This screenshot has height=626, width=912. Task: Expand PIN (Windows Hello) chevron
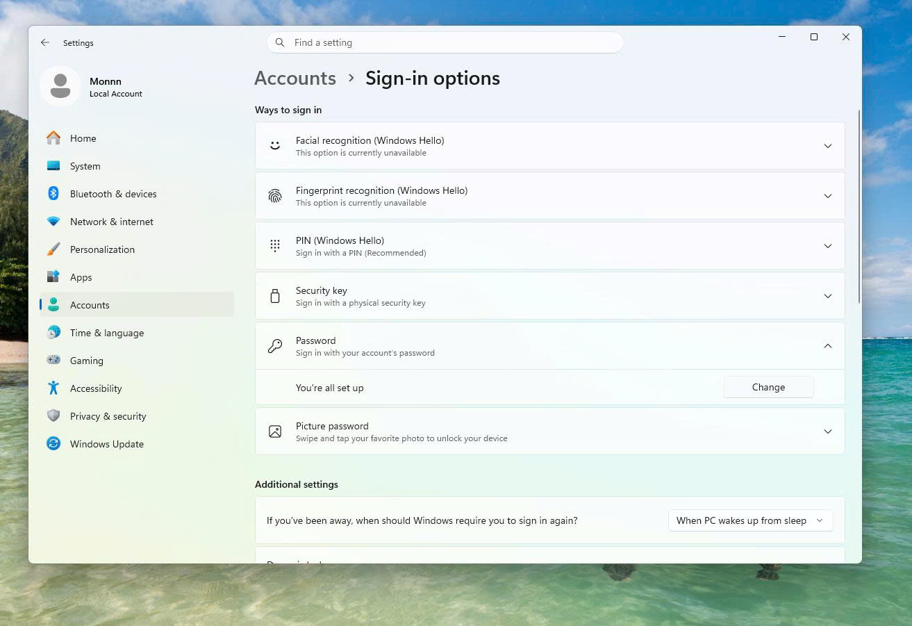(x=827, y=246)
